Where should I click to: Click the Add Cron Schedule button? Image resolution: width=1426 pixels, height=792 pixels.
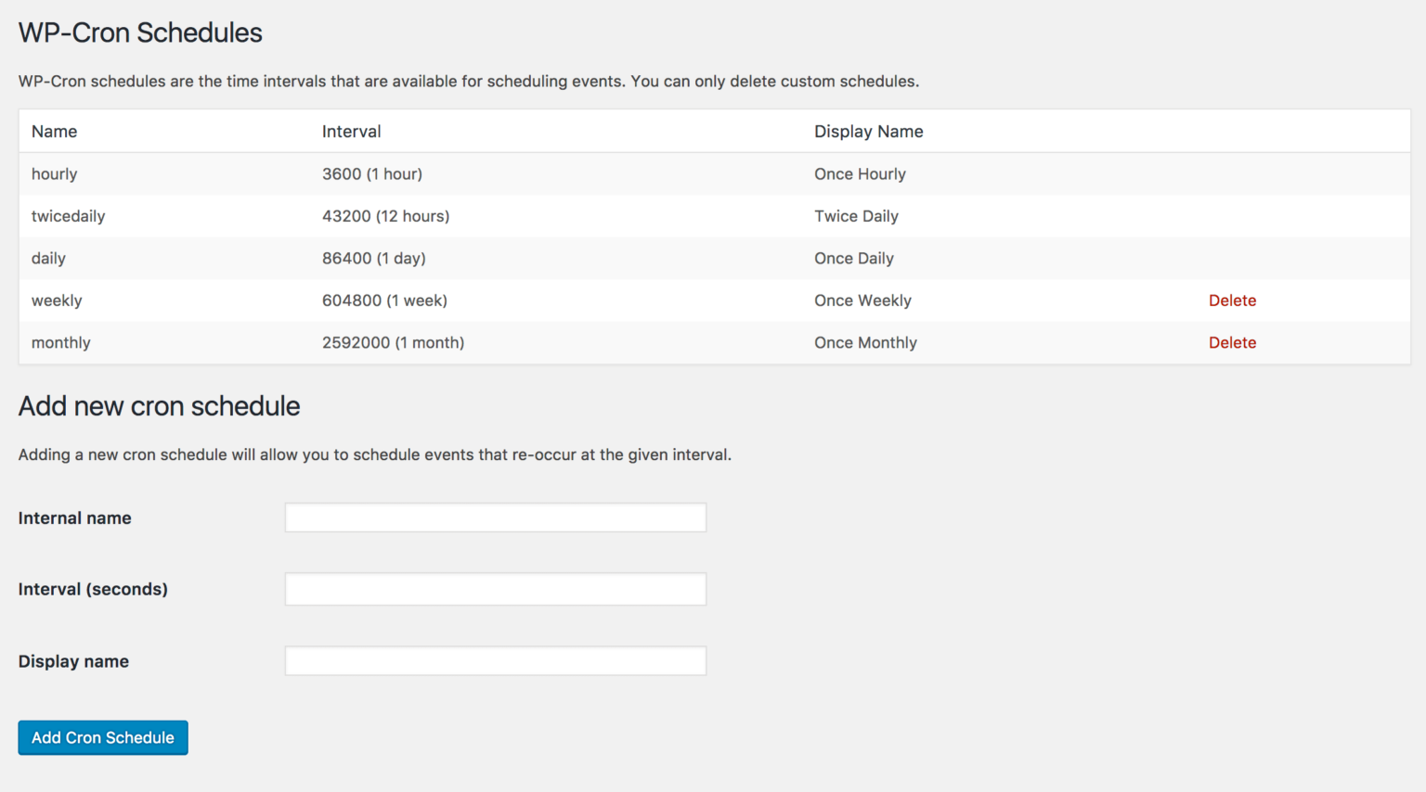pyautogui.click(x=103, y=737)
